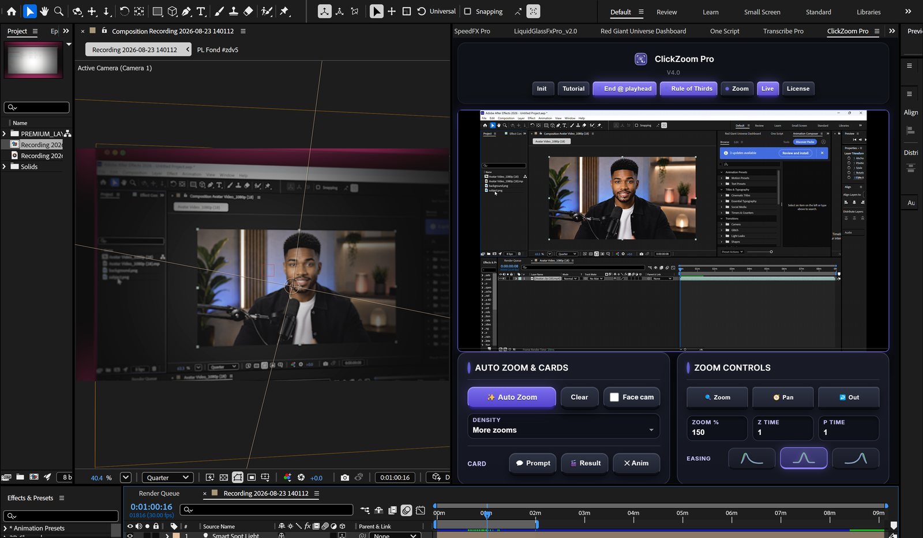Show more workspaces with the double chevron
Screen dimensions: 923x538
908,11
